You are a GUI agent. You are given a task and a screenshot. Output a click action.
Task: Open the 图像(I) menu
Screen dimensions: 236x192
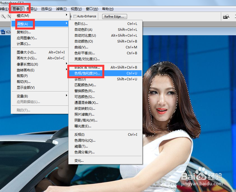coord(17,9)
